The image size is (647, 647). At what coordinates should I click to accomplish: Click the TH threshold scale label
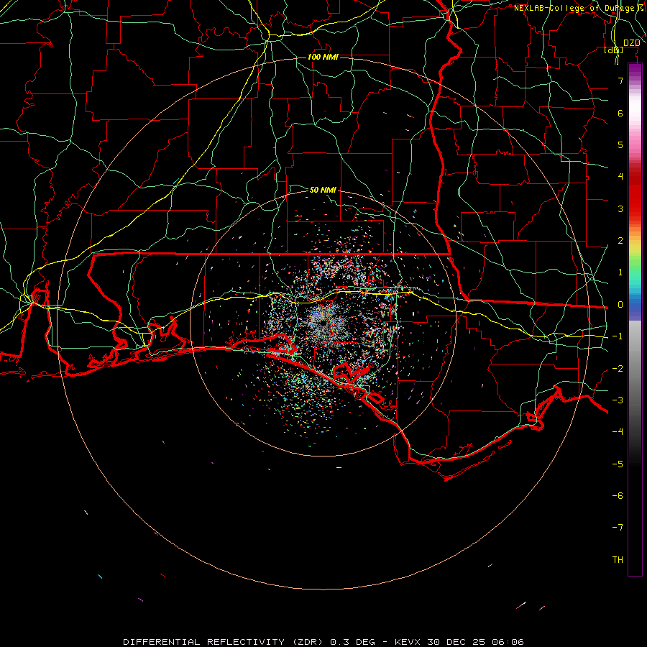coord(618,560)
